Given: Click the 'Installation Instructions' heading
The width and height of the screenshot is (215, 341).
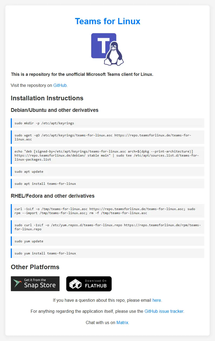Looking at the screenshot, I should tap(47, 98).
